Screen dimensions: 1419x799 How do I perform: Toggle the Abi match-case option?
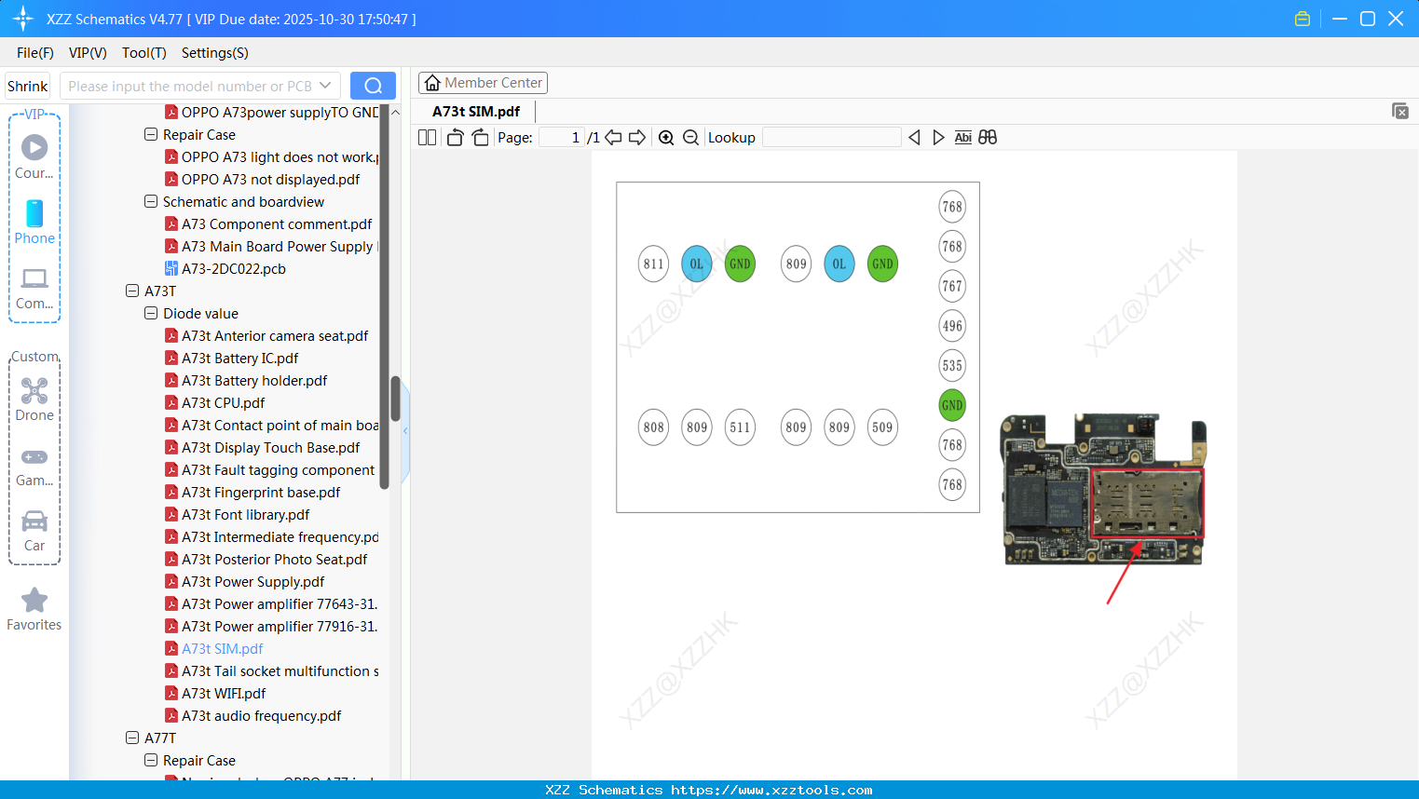pos(963,138)
